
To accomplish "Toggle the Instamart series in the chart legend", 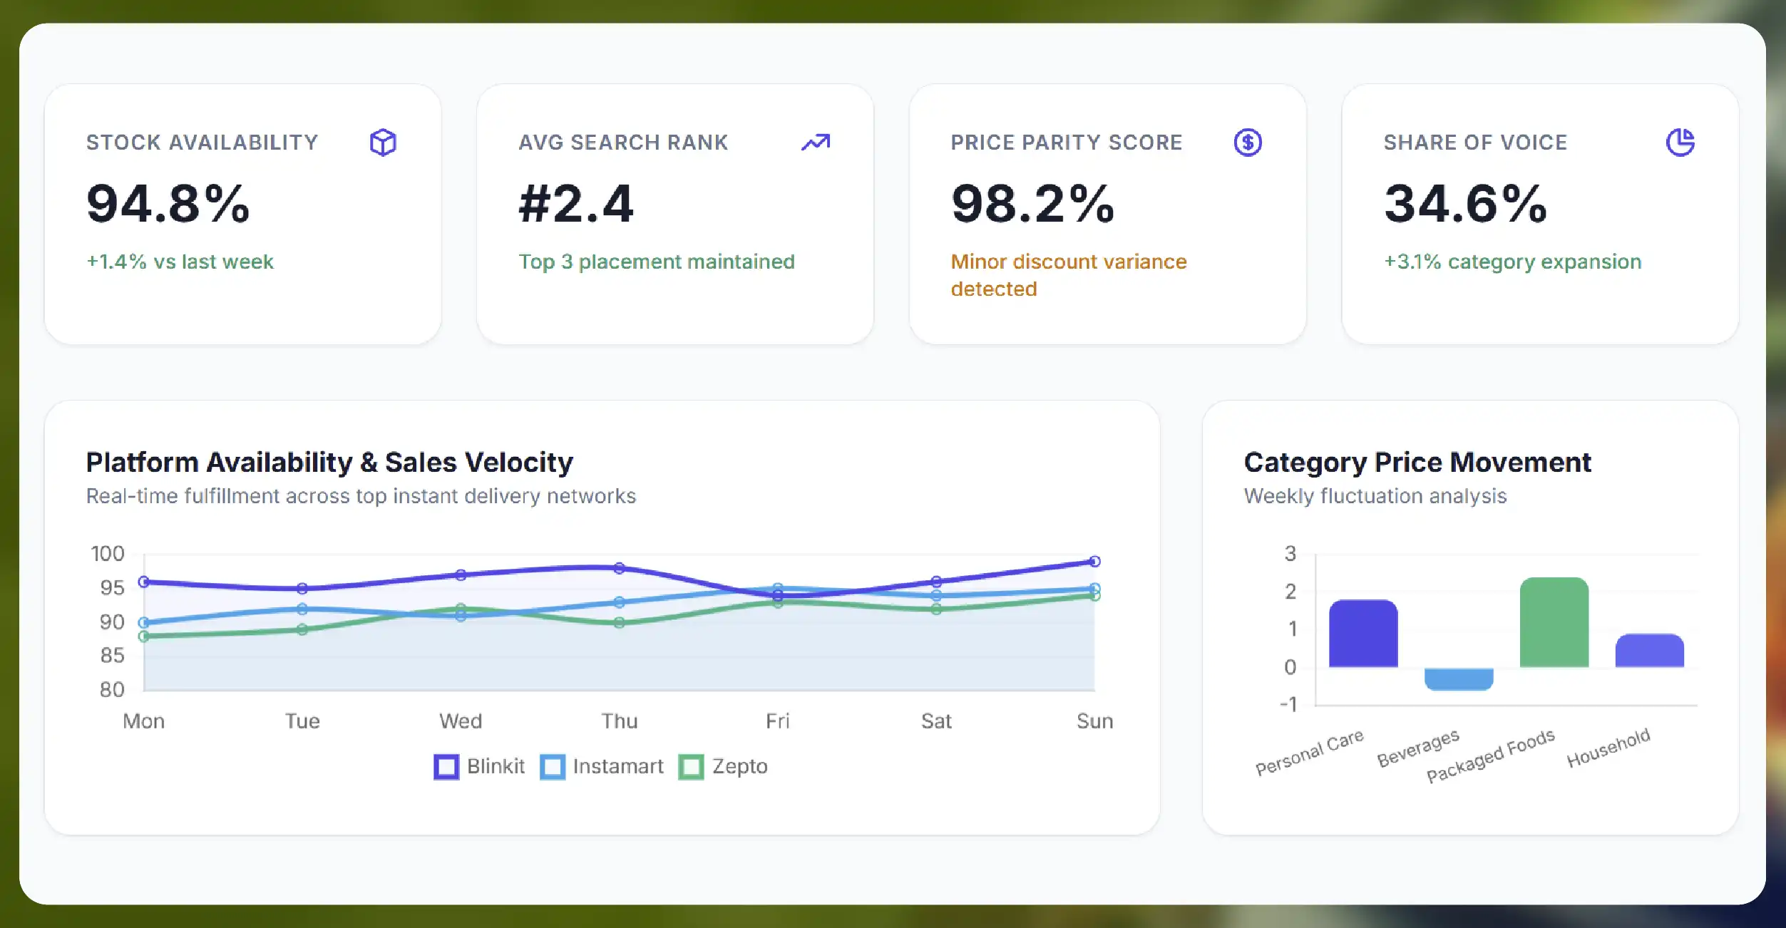I will (602, 767).
